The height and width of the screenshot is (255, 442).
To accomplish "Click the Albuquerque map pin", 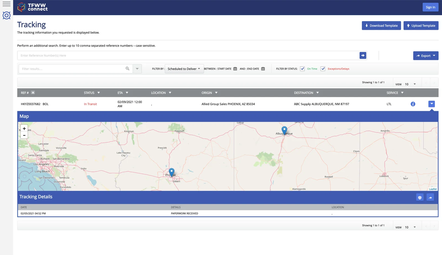I will click(284, 130).
